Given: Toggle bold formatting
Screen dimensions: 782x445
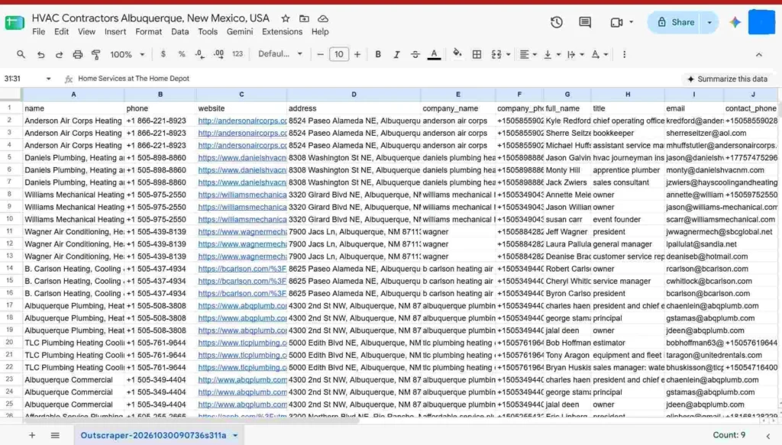Looking at the screenshot, I should (378, 54).
